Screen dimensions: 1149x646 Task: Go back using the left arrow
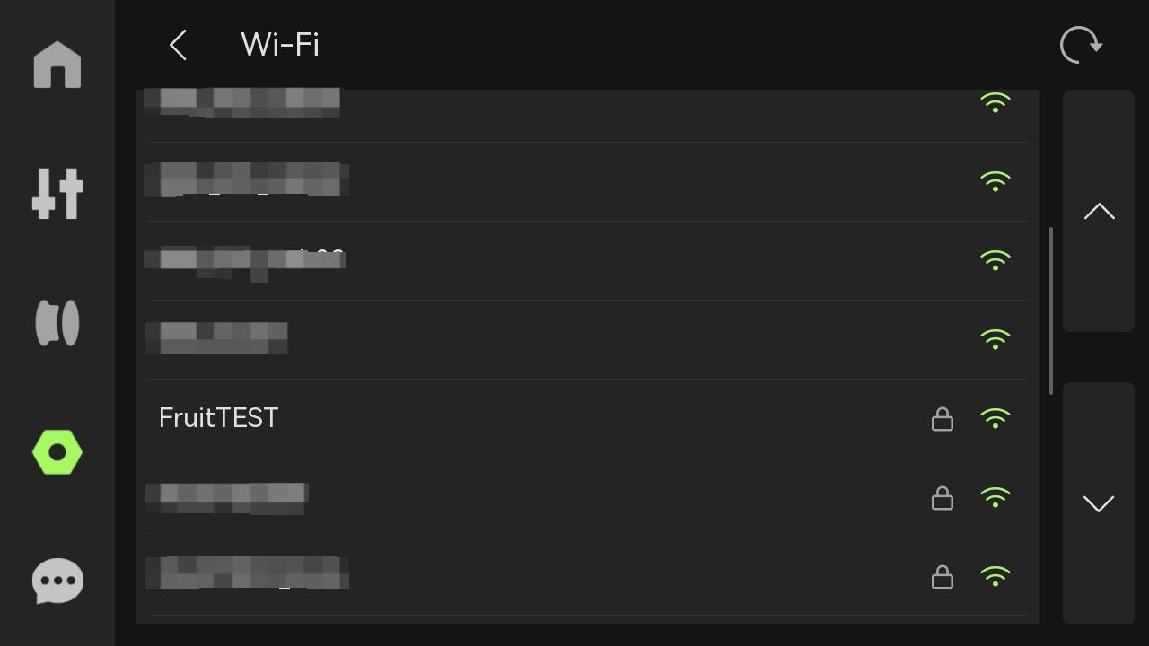point(178,45)
